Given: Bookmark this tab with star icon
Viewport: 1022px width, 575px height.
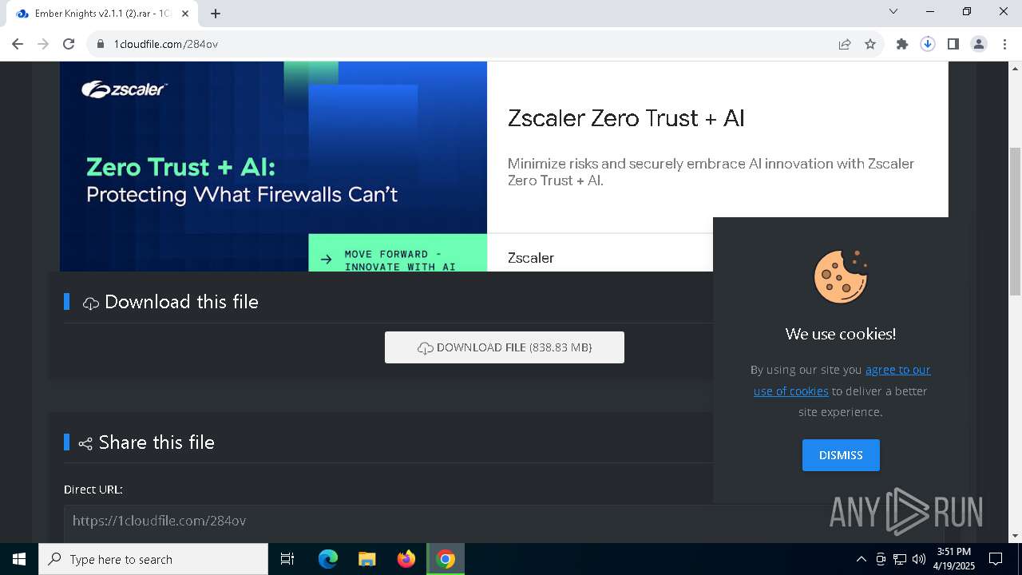Looking at the screenshot, I should pos(870,44).
